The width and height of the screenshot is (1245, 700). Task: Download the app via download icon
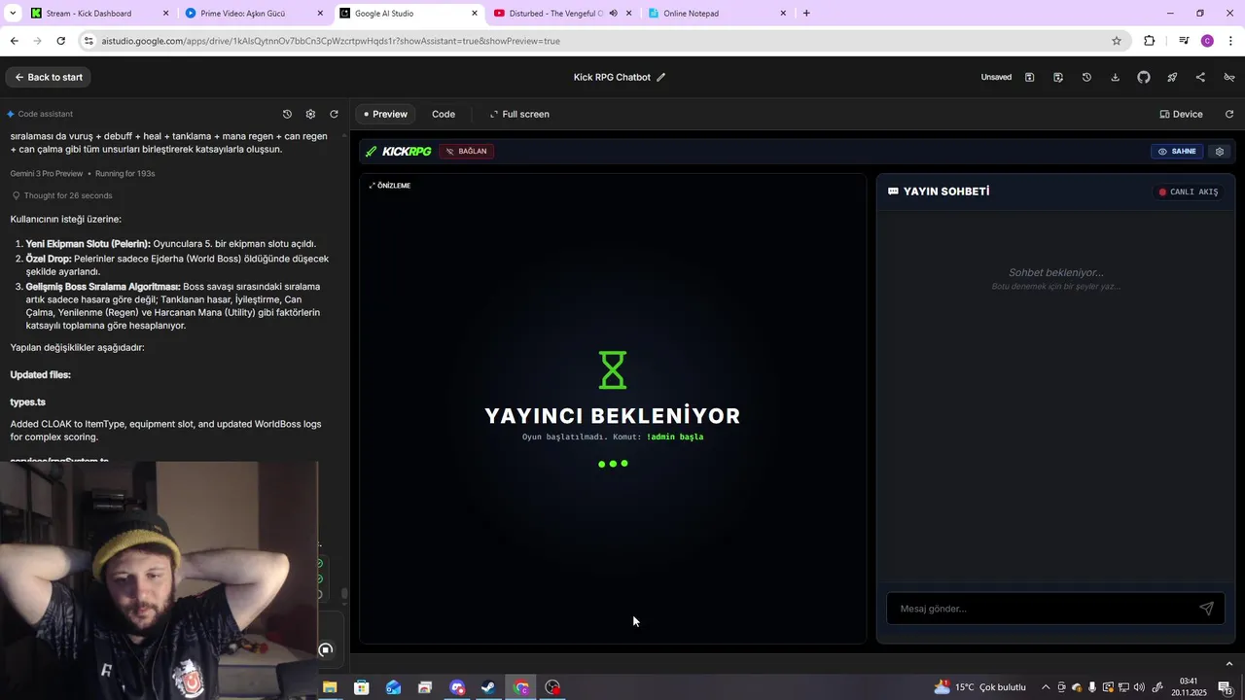[x=1115, y=77]
